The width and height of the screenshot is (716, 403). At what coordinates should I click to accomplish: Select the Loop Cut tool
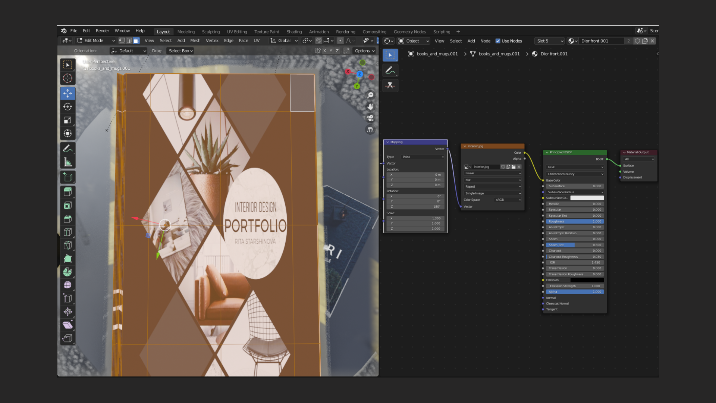67,232
